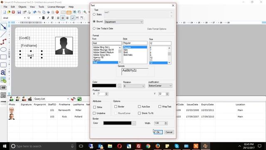Click the SQL query icon
The image size is (266, 150).
30,99
